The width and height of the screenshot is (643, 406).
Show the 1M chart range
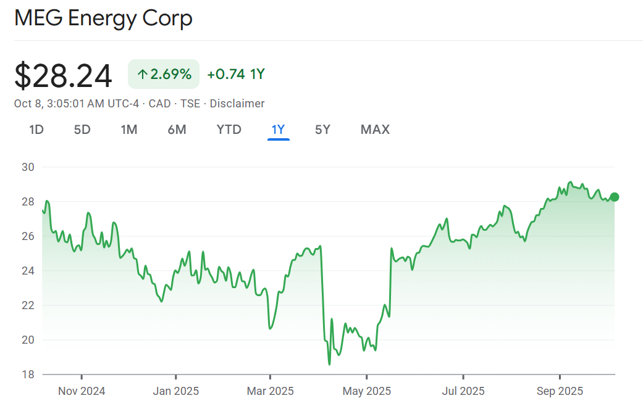[x=128, y=130]
